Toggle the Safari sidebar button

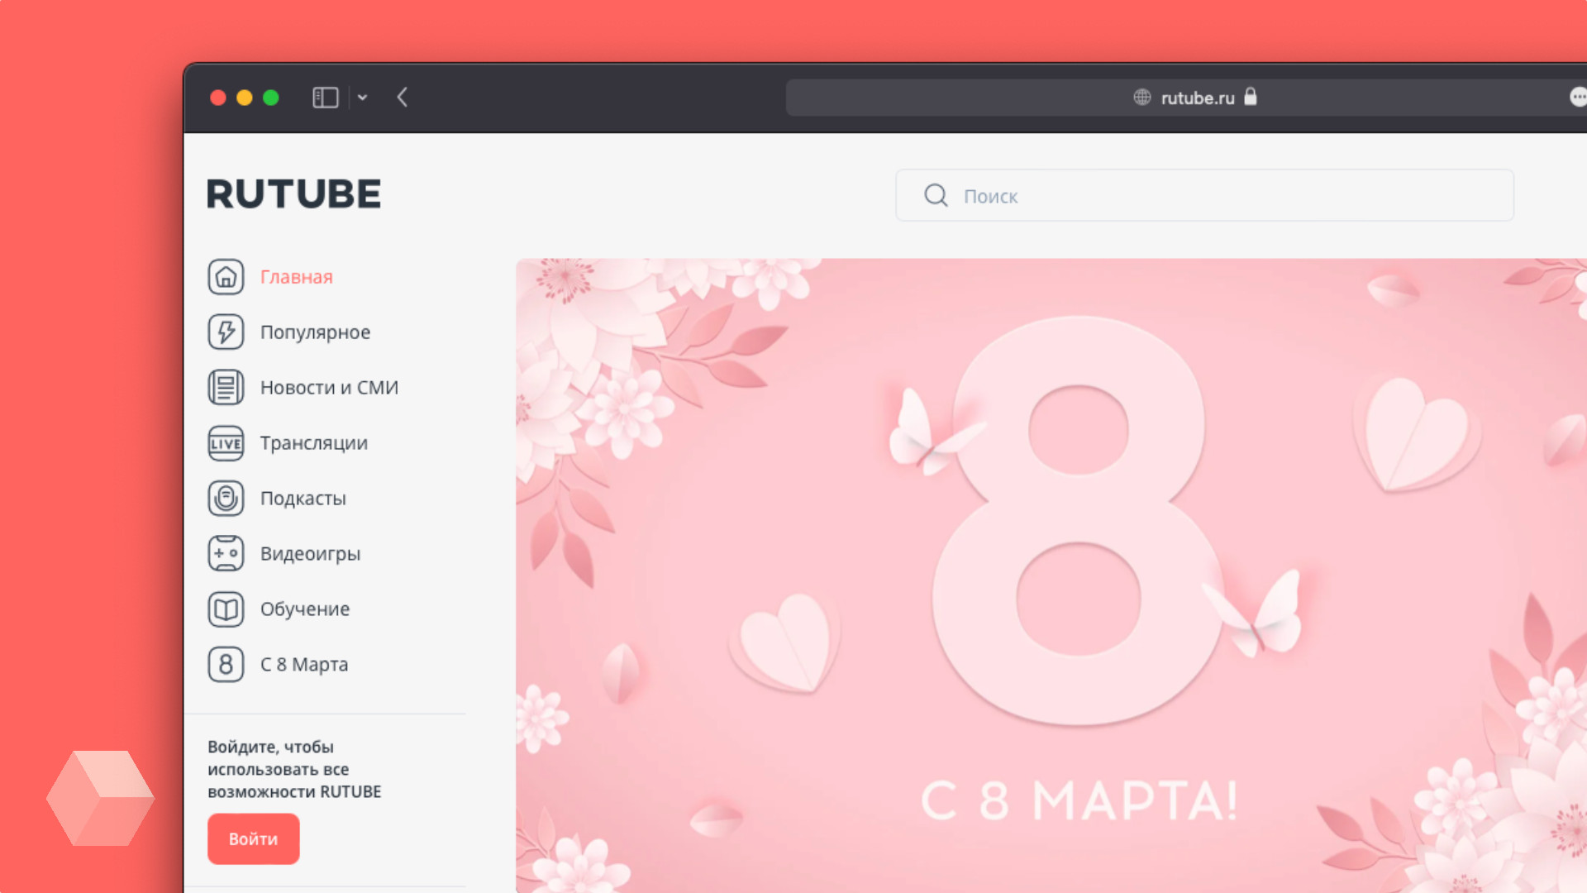click(326, 98)
